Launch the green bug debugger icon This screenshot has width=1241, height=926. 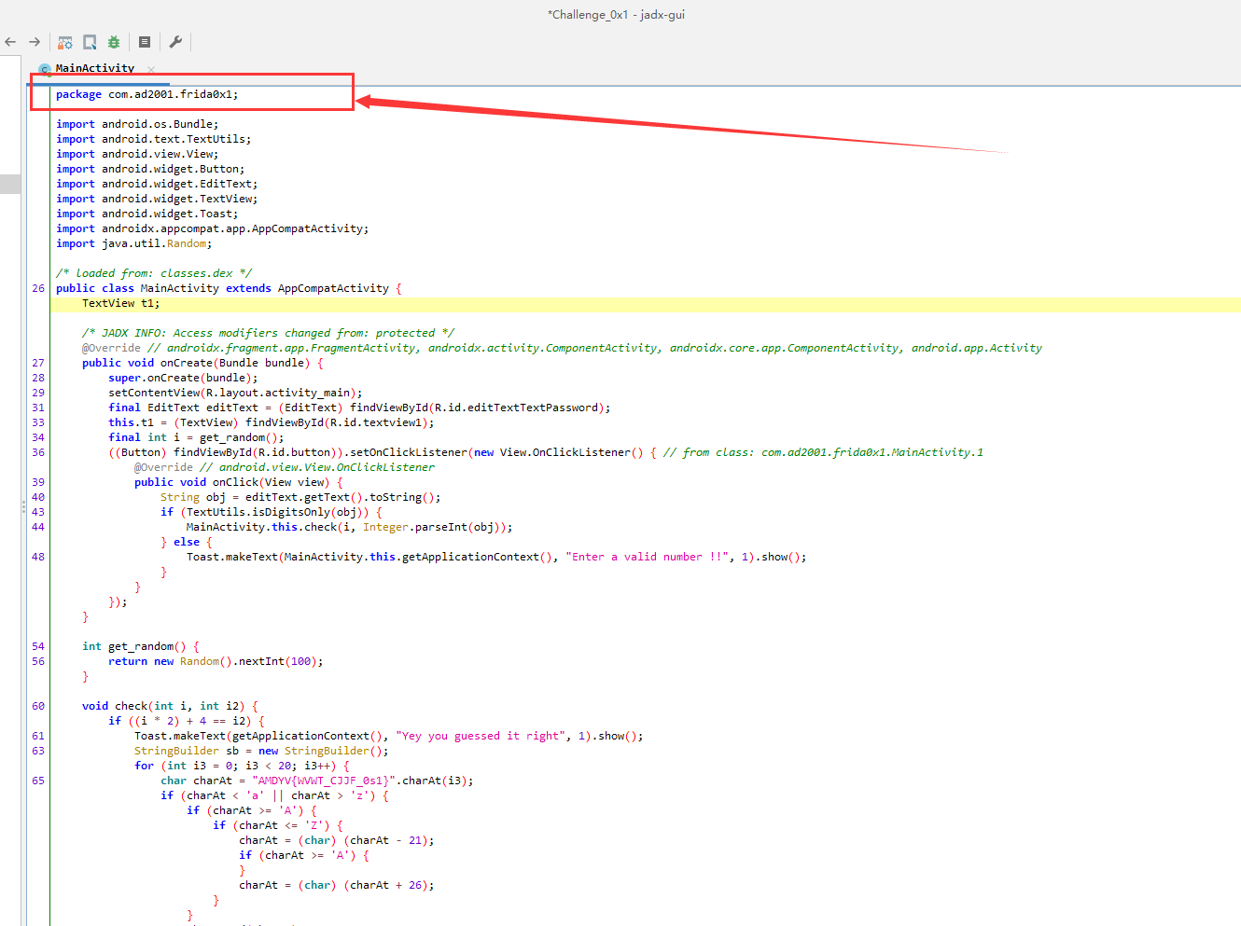tap(114, 42)
